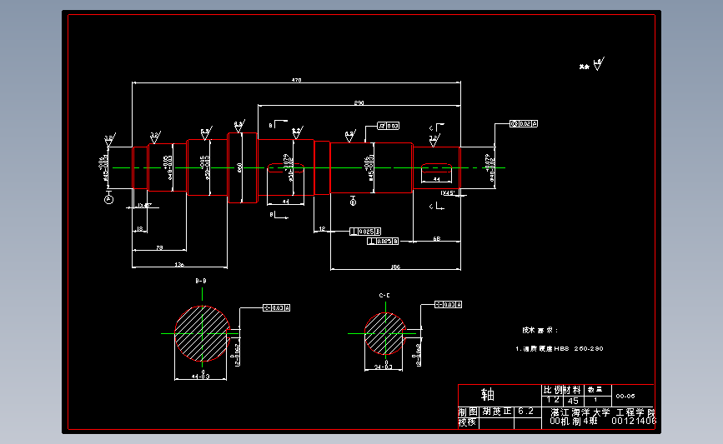Image resolution: width=723 pixels, height=444 pixels.
Task: Select drawing number 00-06
Action: click(625, 396)
